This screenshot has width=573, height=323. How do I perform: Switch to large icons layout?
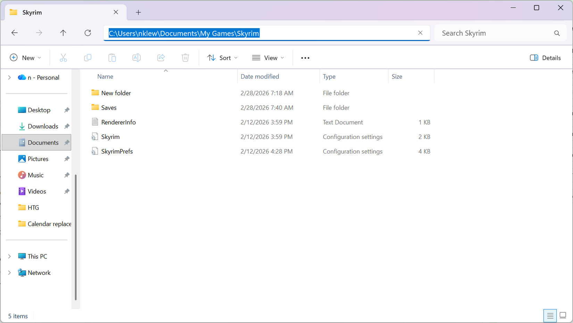pyautogui.click(x=563, y=316)
